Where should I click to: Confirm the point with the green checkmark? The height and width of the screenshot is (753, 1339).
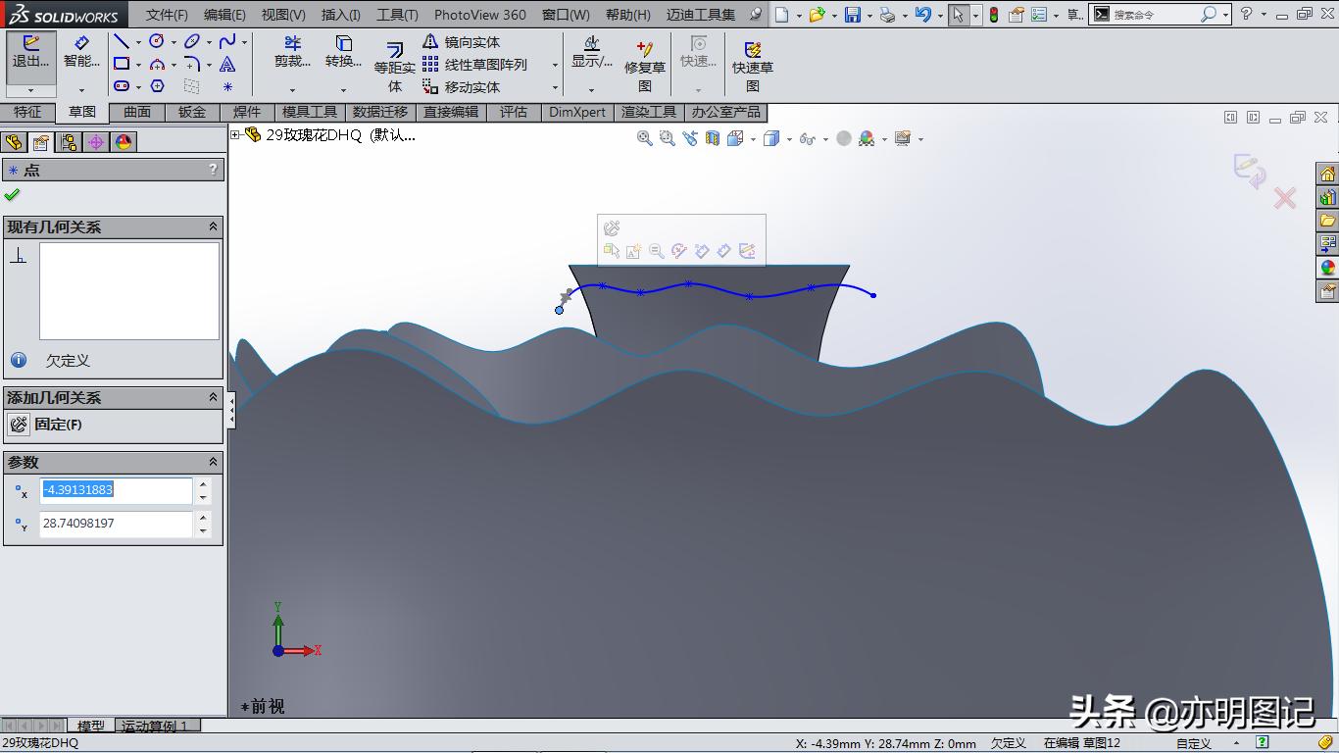tap(14, 192)
